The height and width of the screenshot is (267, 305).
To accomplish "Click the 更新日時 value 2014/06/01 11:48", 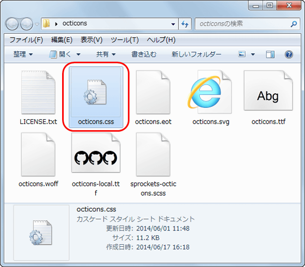I will point(163,228).
